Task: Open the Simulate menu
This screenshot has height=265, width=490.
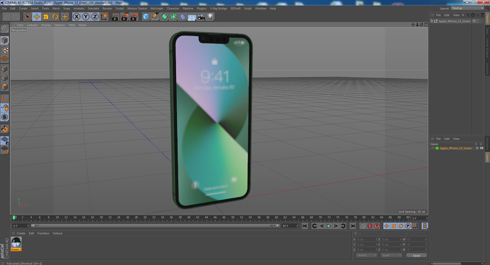Action: tap(93, 8)
